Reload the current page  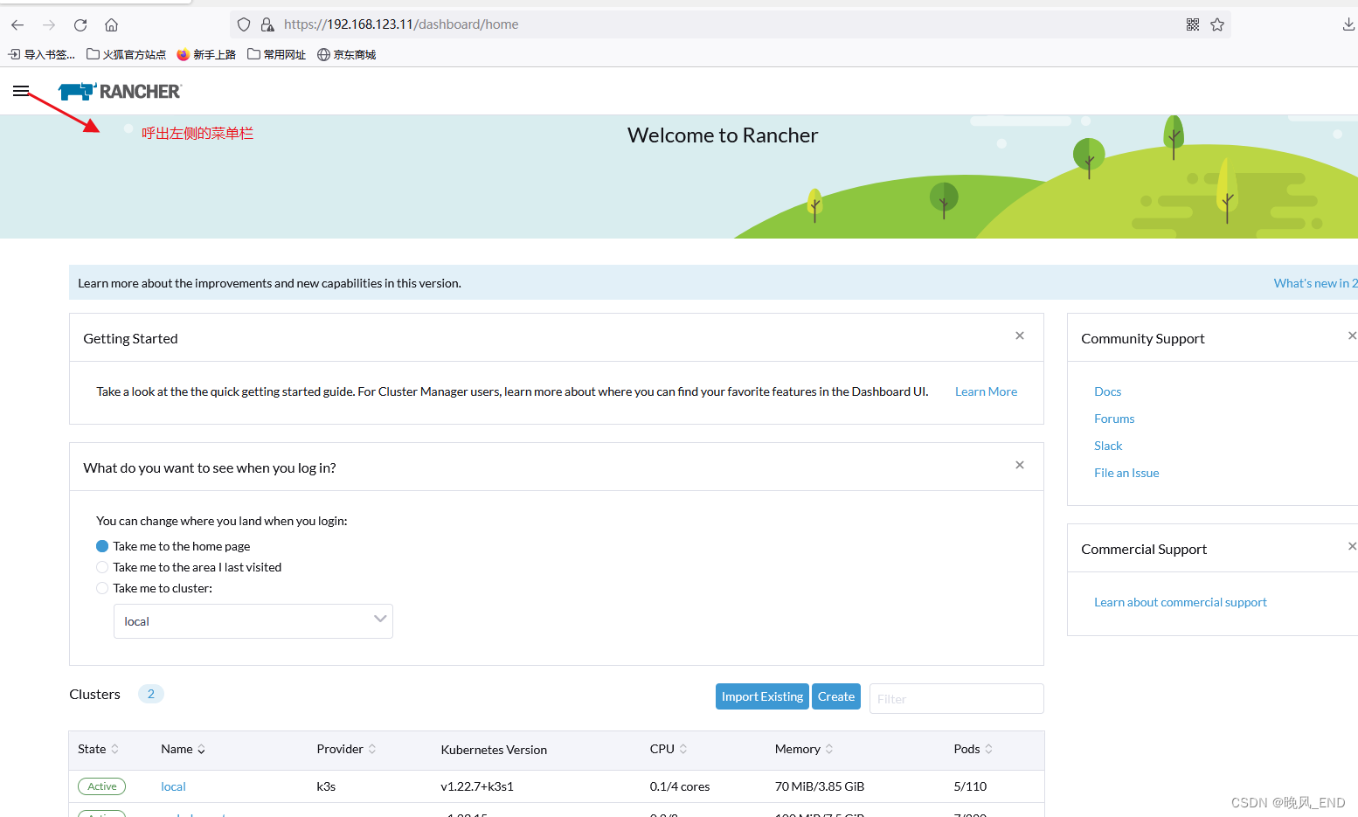coord(80,24)
